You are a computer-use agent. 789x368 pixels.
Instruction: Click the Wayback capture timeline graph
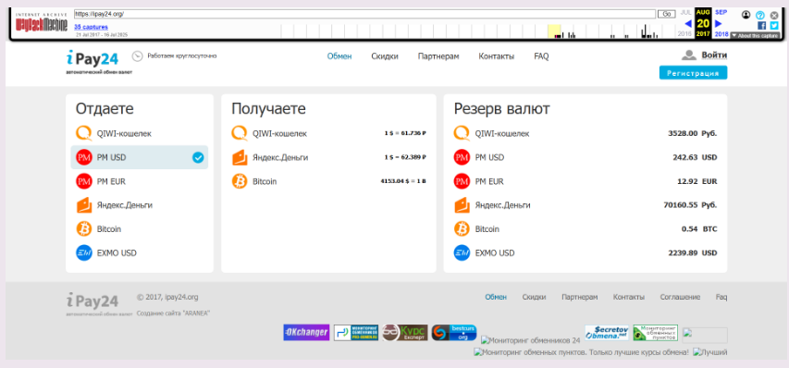click(477, 31)
